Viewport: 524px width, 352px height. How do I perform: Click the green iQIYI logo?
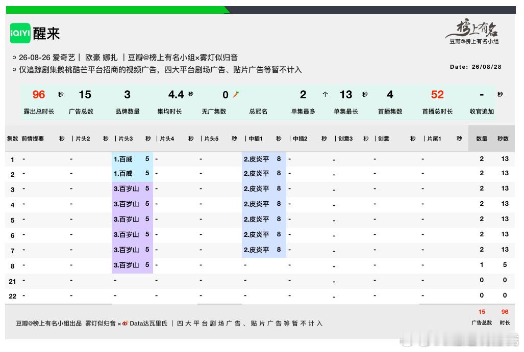tap(20, 33)
